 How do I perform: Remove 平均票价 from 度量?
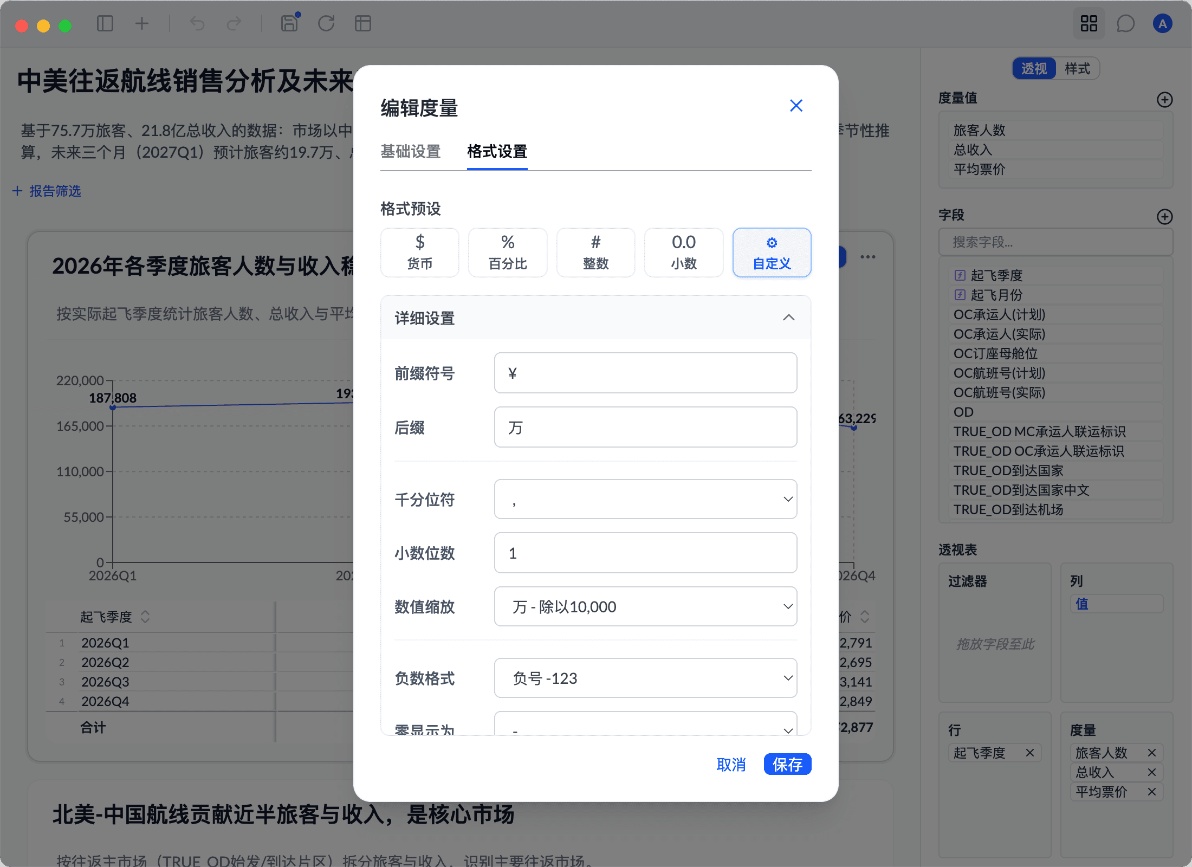(x=1152, y=792)
